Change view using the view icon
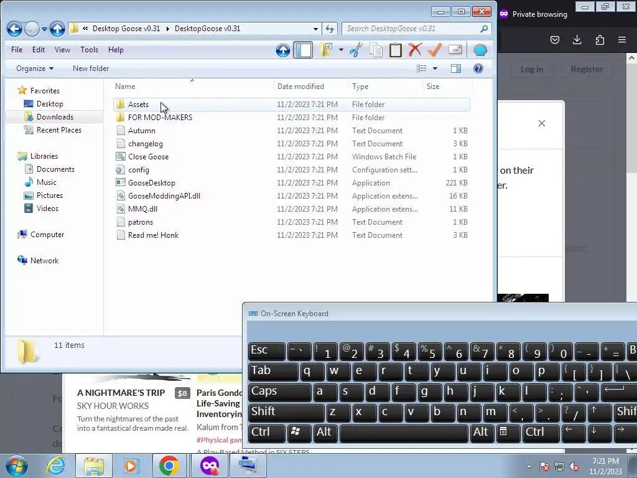Image resolution: width=637 pixels, height=478 pixels. pos(422,68)
